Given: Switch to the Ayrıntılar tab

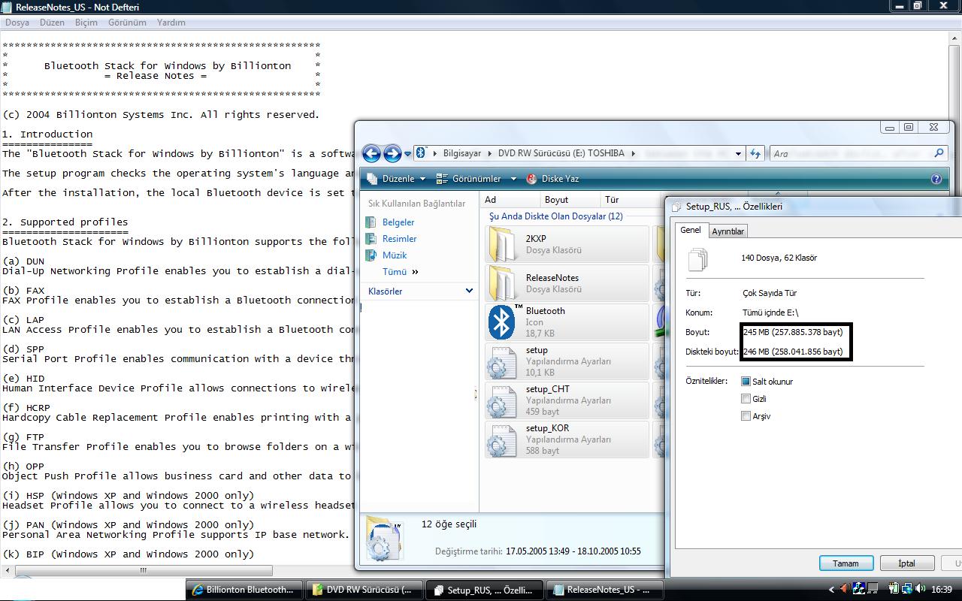Looking at the screenshot, I should (x=728, y=231).
